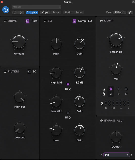The height and width of the screenshot is (160, 135).
Task: Toggle the blue plugin power button
Action: tap(6, 10)
